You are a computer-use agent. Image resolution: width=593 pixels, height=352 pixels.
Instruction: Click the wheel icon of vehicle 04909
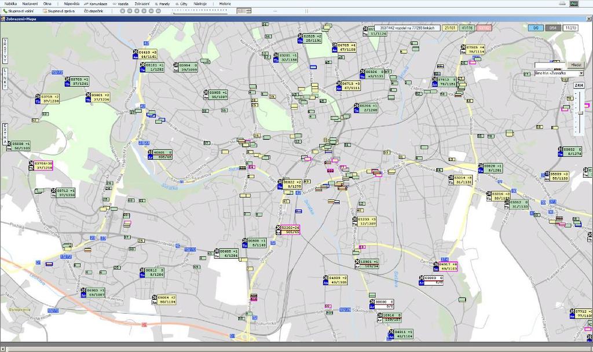click(x=325, y=277)
